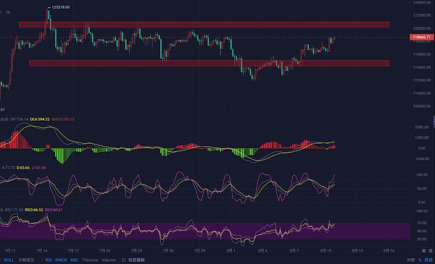This screenshot has height=264, width=435.
Task: Enable the Volume indicator
Action: click(x=109, y=260)
